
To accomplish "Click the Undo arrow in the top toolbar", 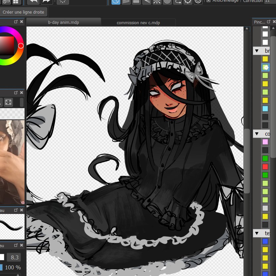I will 33,2.
